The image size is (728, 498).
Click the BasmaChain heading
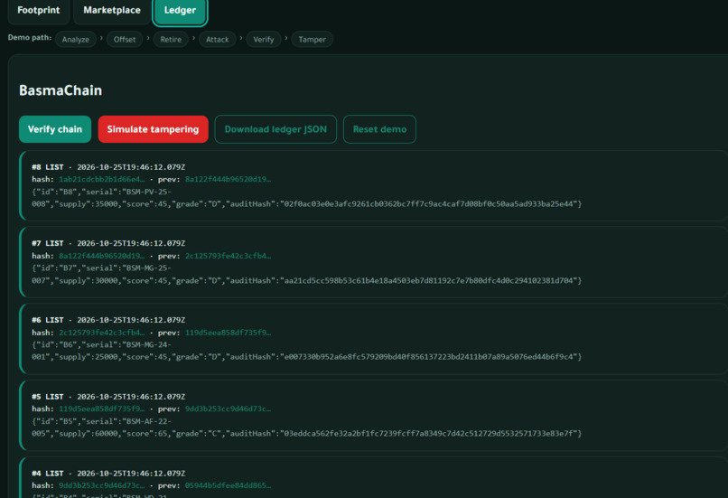click(x=61, y=90)
